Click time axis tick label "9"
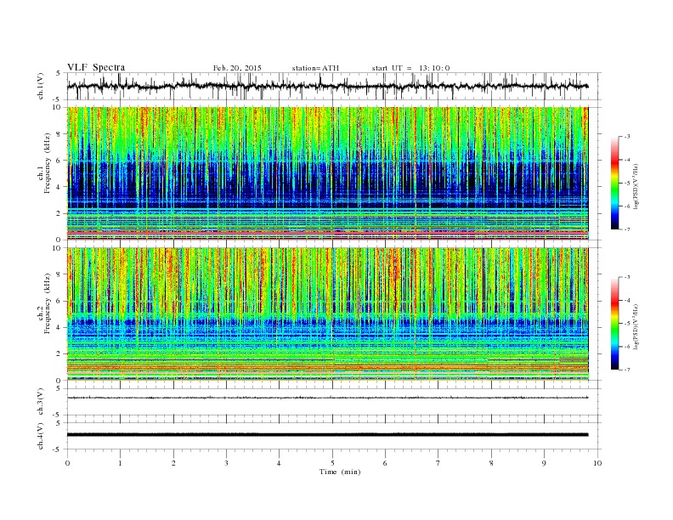 pyautogui.click(x=544, y=463)
